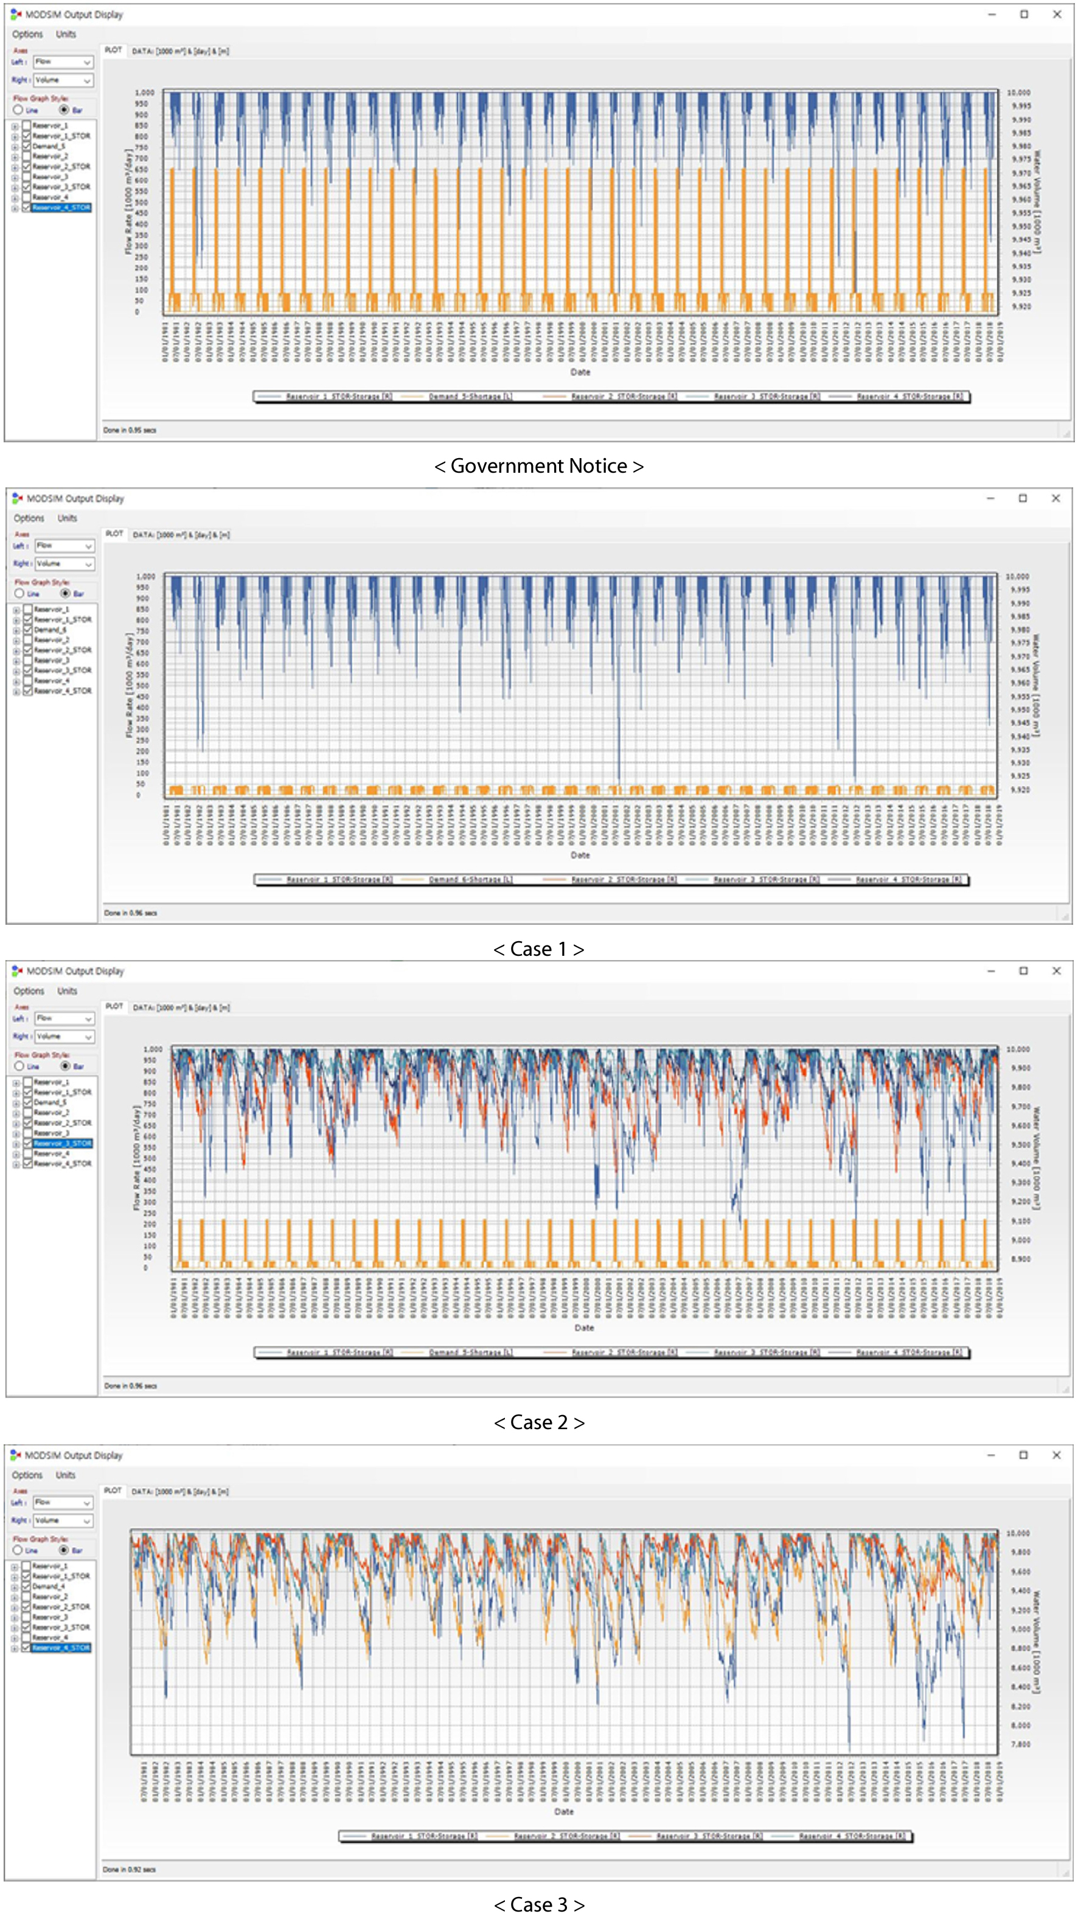Uncheck Demand_4 checkbox in Case 3 window
Viewport: 1078px width, 1925px height.
[26, 1587]
